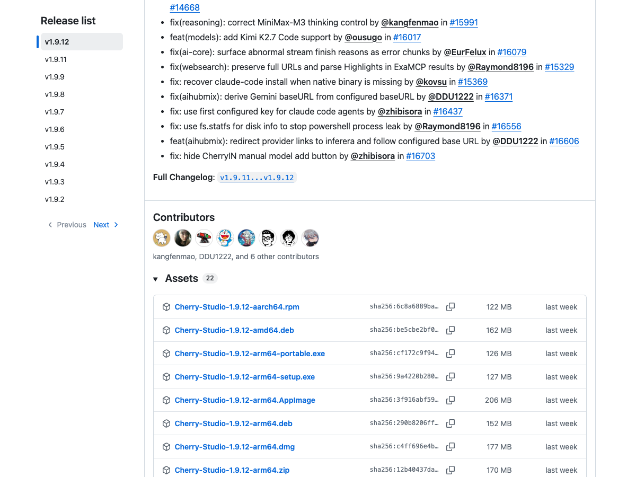Click the silver-haired anime avatar
The height and width of the screenshot is (477, 636).
tap(310, 238)
